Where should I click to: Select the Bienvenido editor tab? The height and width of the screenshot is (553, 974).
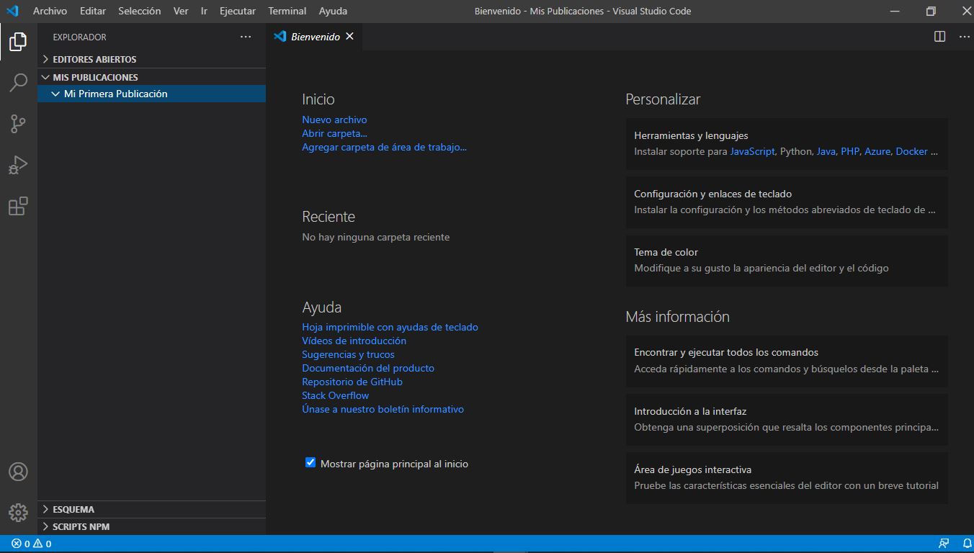point(315,37)
